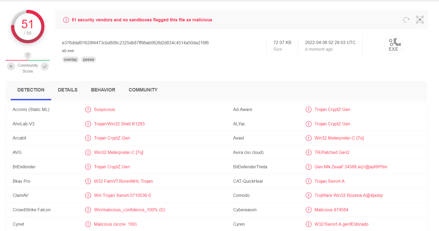This screenshot has height=231, width=439.
Task: Click the W32/Swrort.A.gen!Eldorado detection
Action: tap(342, 224)
